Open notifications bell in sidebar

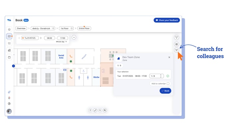coord(9,98)
